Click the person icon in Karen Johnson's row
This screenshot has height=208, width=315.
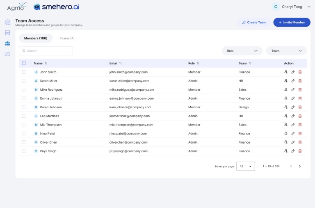(285, 107)
